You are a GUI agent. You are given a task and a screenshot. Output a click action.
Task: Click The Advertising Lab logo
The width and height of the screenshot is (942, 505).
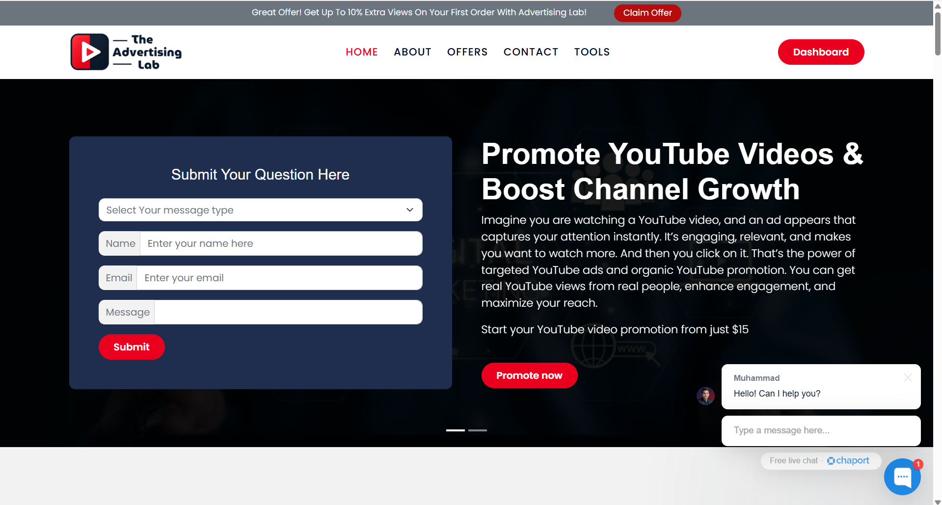click(126, 52)
